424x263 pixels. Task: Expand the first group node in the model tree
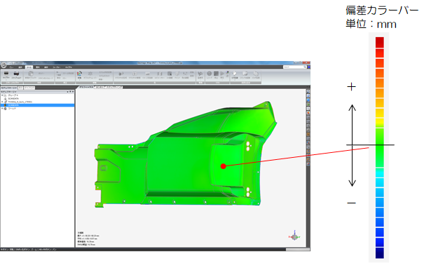coord(2,95)
